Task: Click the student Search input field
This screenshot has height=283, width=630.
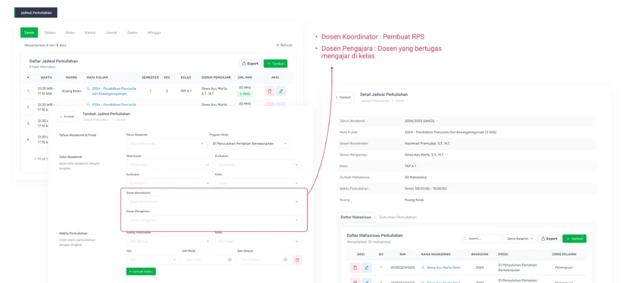Action: pos(482,238)
